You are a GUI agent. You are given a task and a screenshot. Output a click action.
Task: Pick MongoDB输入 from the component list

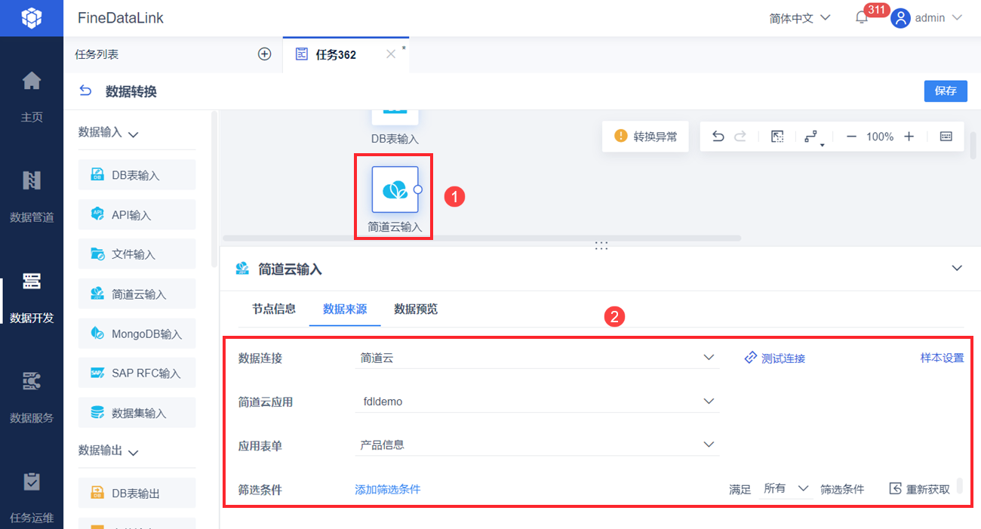(137, 334)
